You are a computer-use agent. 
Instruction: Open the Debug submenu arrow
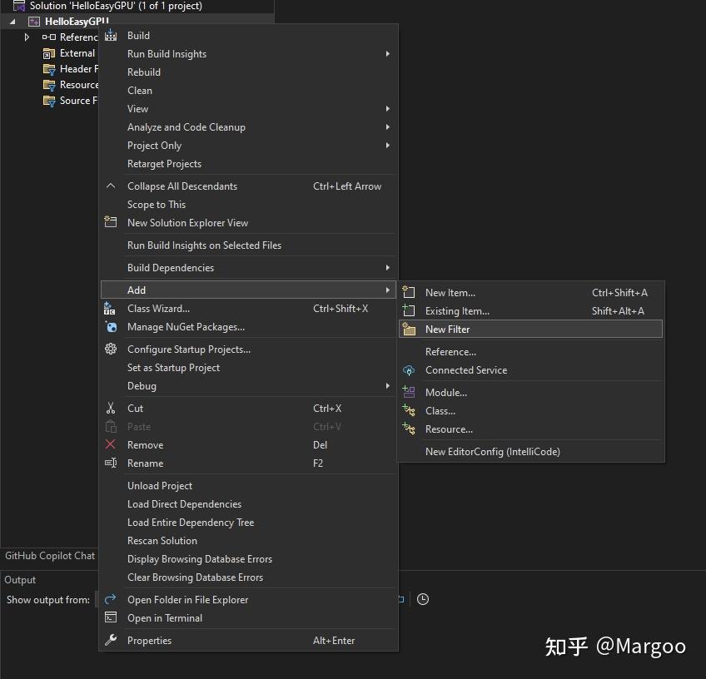pos(388,385)
